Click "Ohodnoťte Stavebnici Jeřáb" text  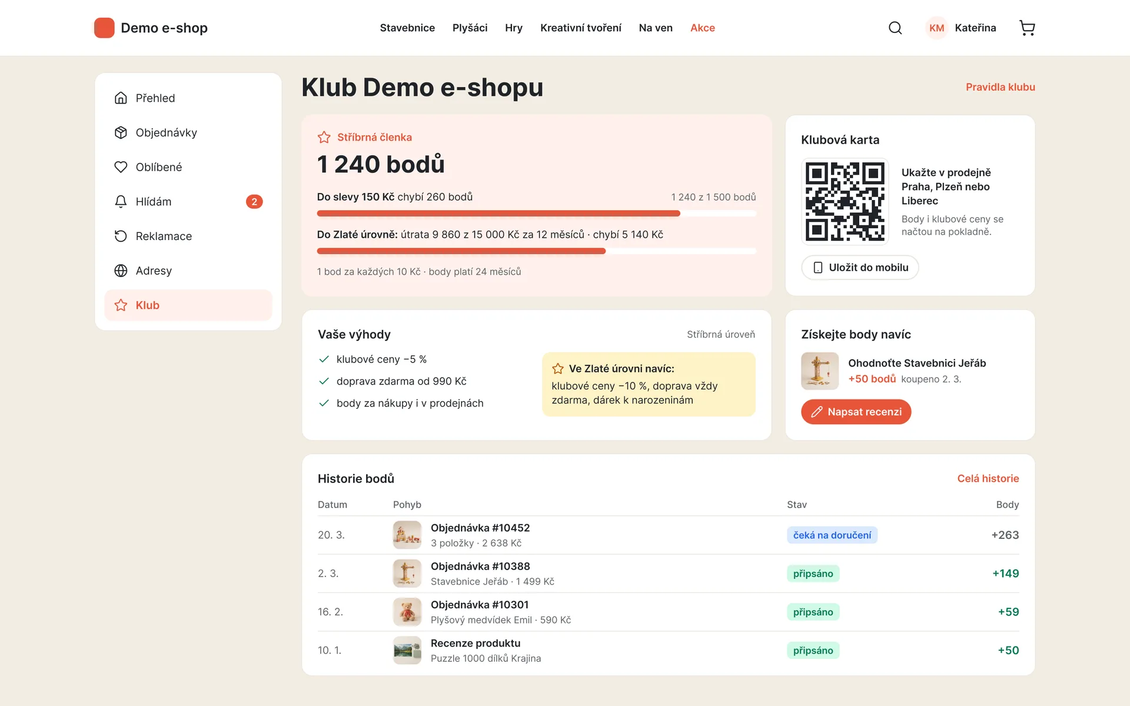[x=917, y=363]
